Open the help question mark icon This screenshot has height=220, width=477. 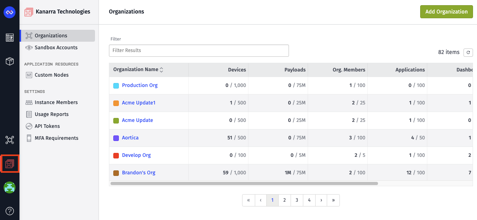[x=10, y=211]
